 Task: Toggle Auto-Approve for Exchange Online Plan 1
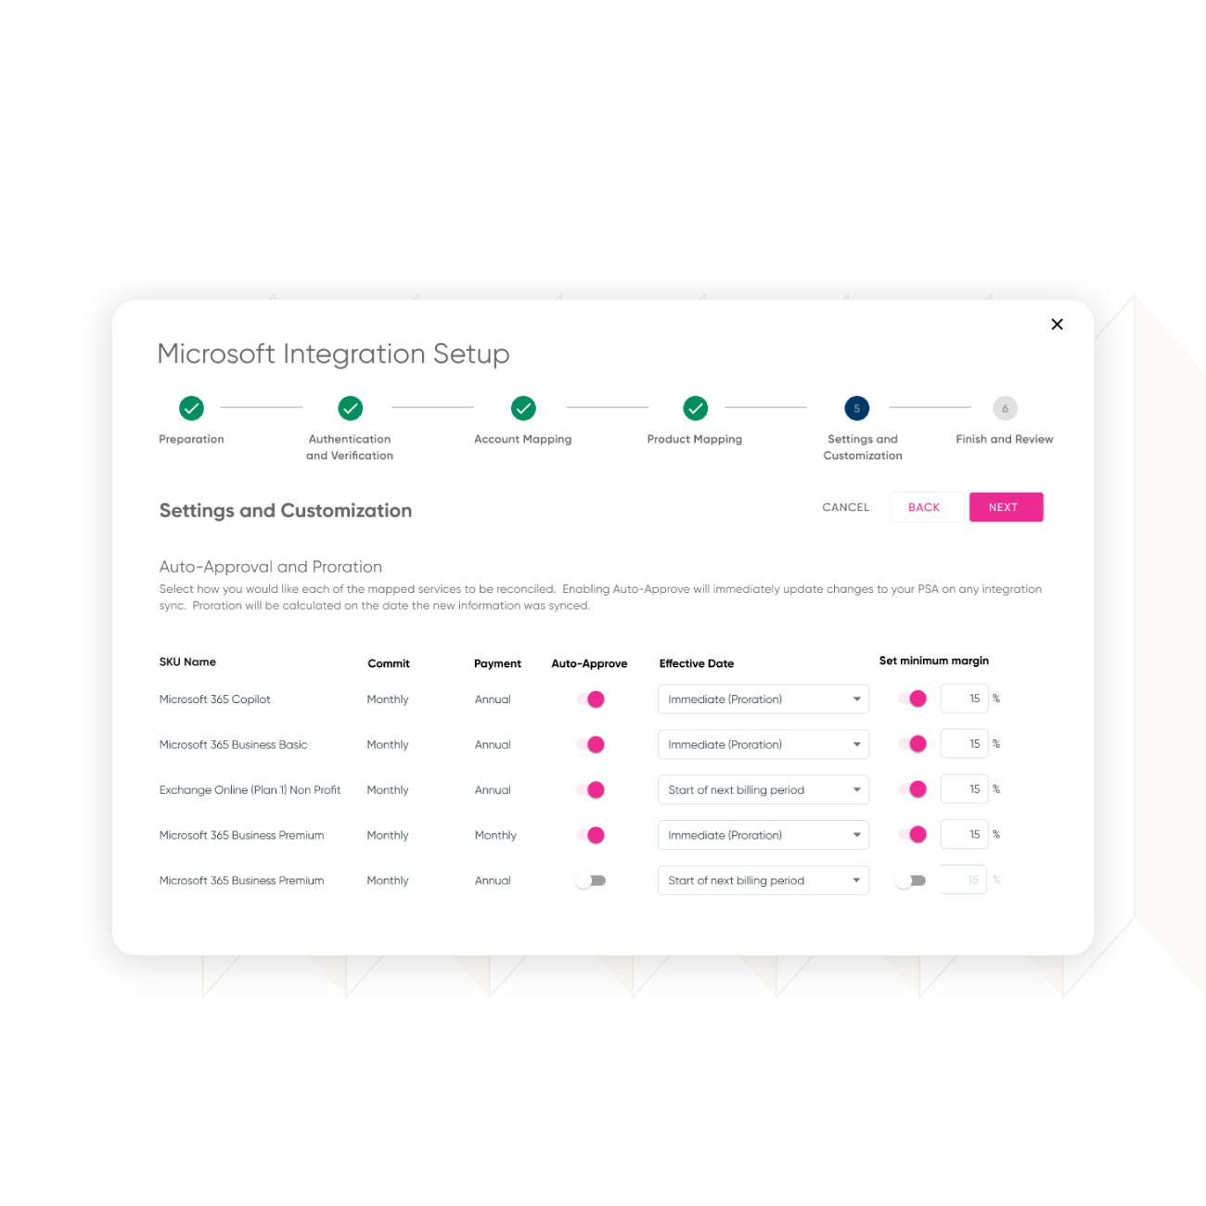point(591,790)
